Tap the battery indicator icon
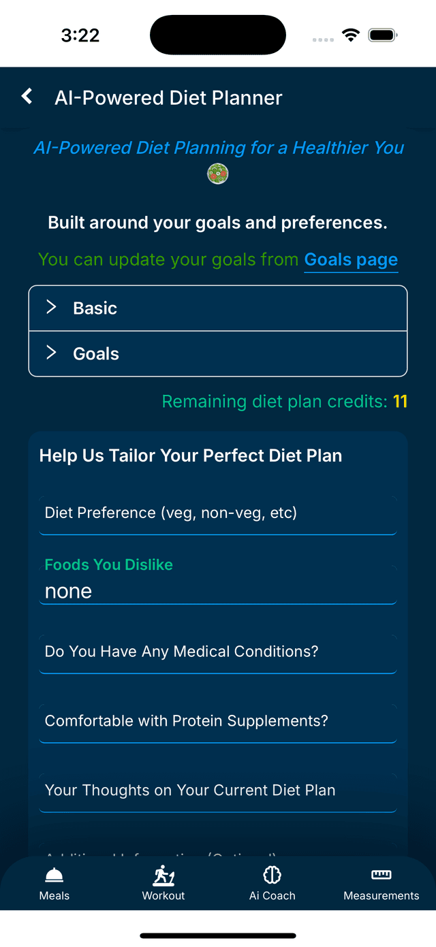This screenshot has height=947, width=436. [381, 34]
